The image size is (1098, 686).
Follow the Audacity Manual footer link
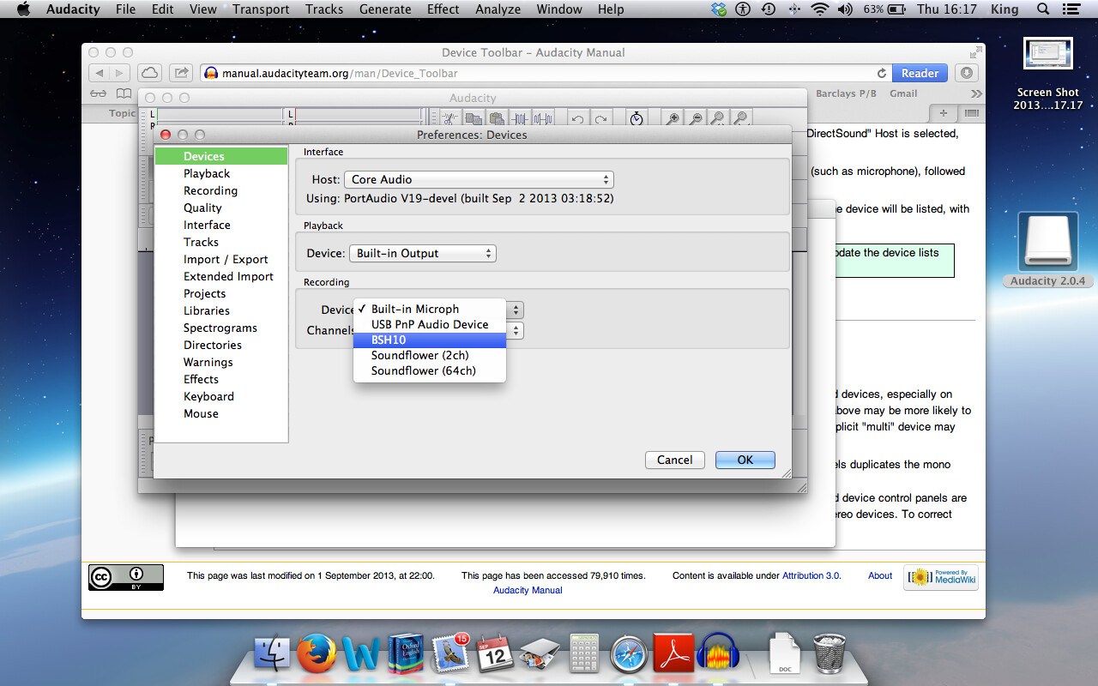[528, 590]
